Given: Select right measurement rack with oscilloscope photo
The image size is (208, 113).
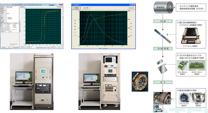Looking at the screenshot, I should coord(99,81).
